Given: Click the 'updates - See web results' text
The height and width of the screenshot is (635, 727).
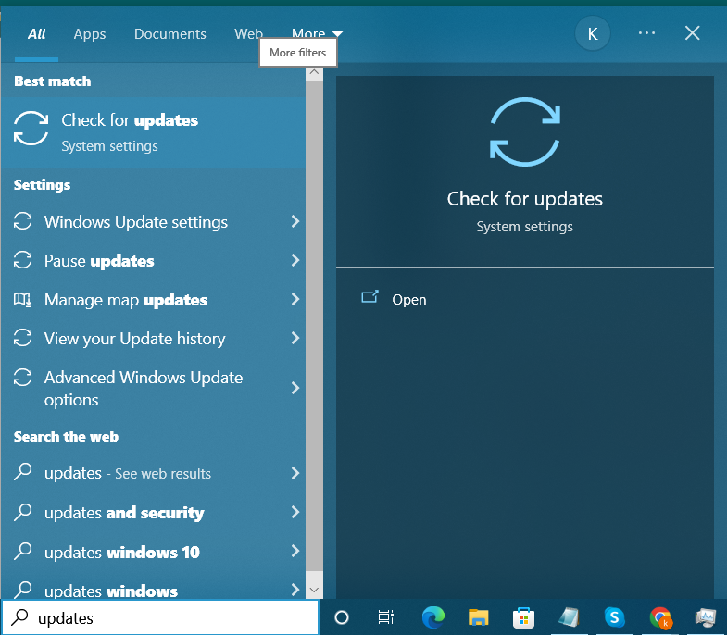Looking at the screenshot, I should click(128, 473).
